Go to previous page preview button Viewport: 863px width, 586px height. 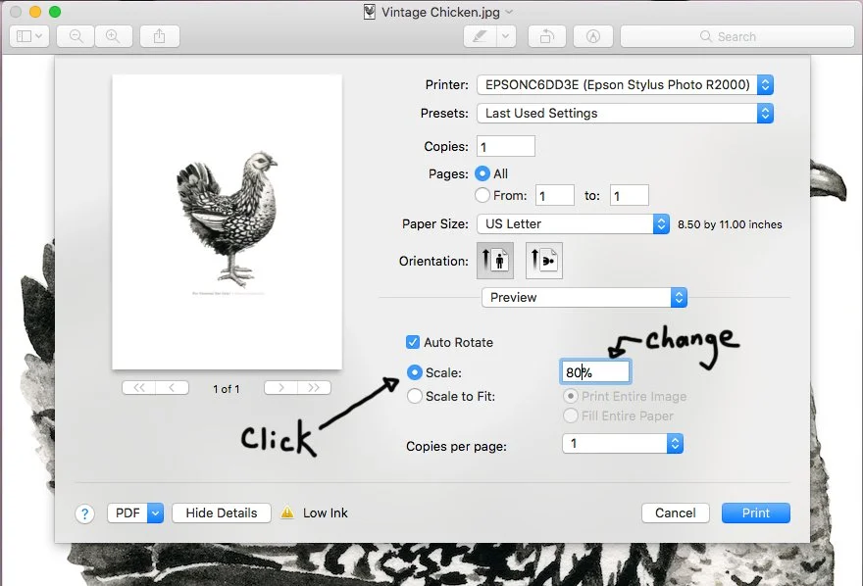(x=173, y=387)
